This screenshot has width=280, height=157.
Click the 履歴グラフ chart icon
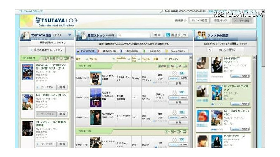[x=168, y=35]
